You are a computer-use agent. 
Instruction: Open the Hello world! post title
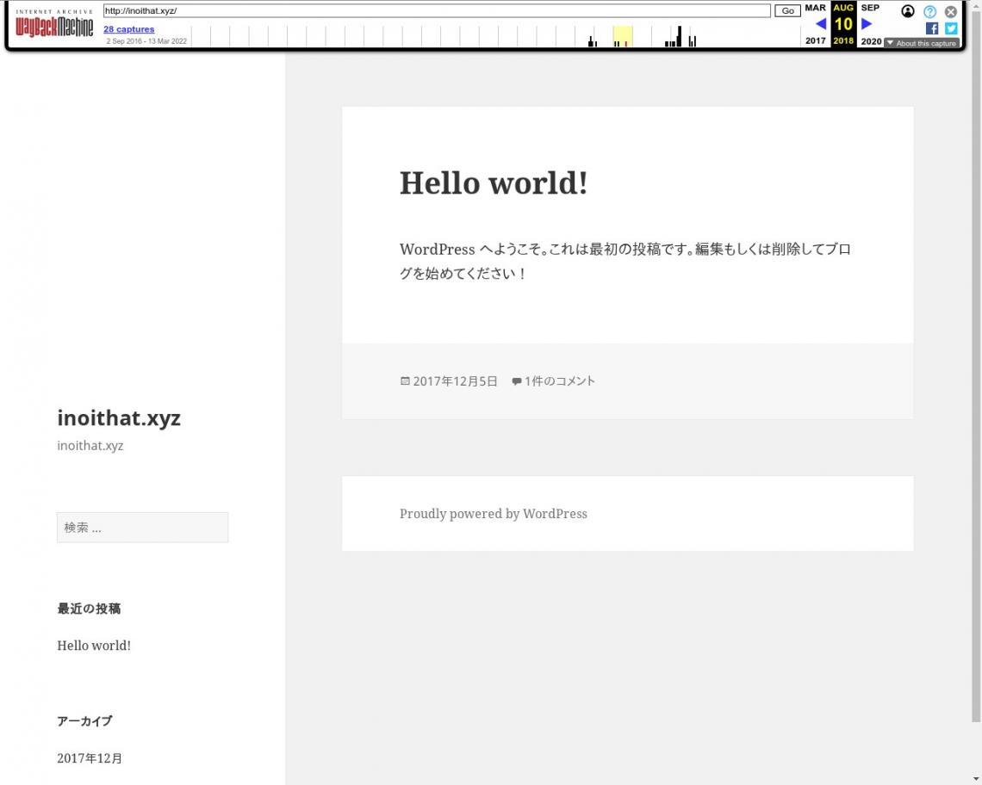(494, 182)
